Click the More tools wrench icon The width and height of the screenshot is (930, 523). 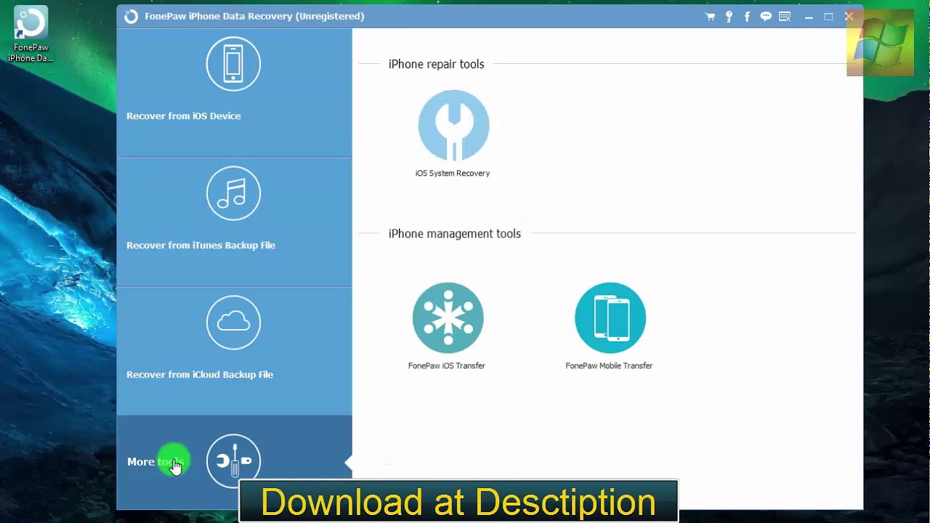point(233,461)
